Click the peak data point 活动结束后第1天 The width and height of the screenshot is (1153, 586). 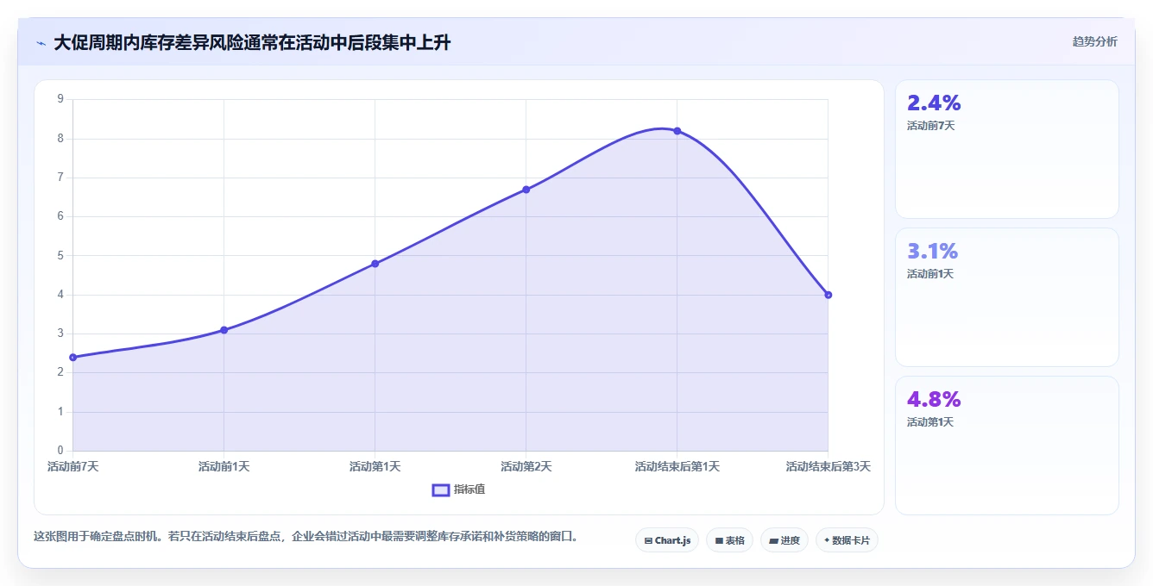[677, 131]
